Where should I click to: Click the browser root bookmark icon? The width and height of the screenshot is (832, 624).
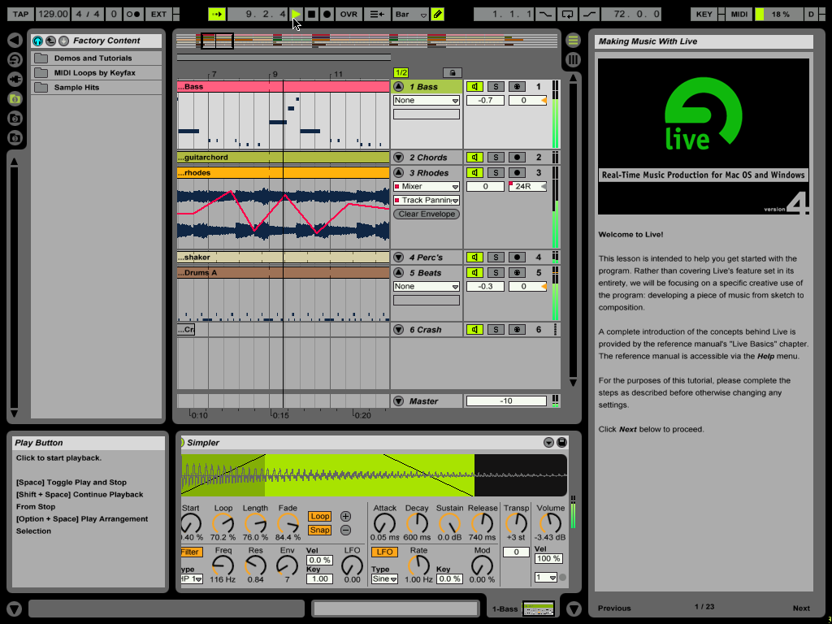(x=63, y=41)
